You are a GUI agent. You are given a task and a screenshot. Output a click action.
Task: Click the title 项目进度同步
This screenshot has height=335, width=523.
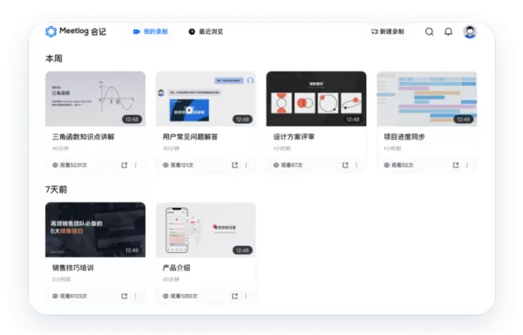pos(404,137)
